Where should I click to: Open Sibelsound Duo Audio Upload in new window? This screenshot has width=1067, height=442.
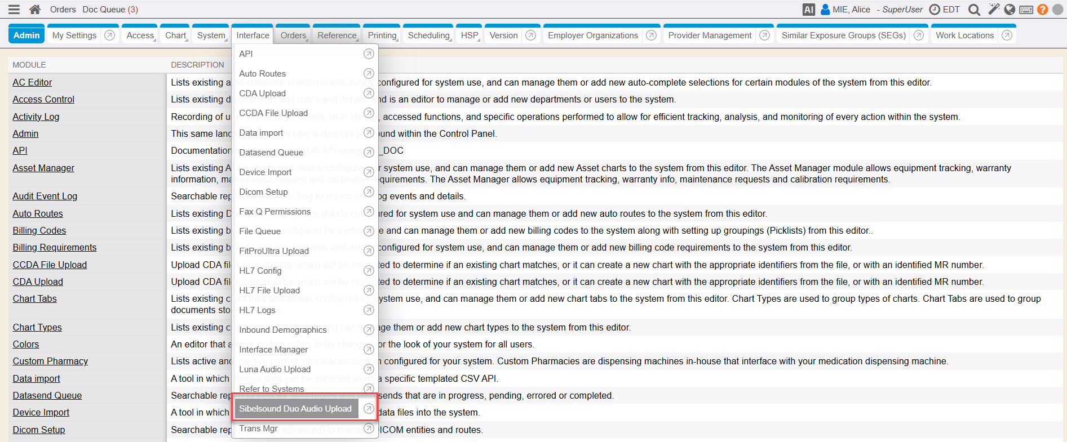(369, 409)
